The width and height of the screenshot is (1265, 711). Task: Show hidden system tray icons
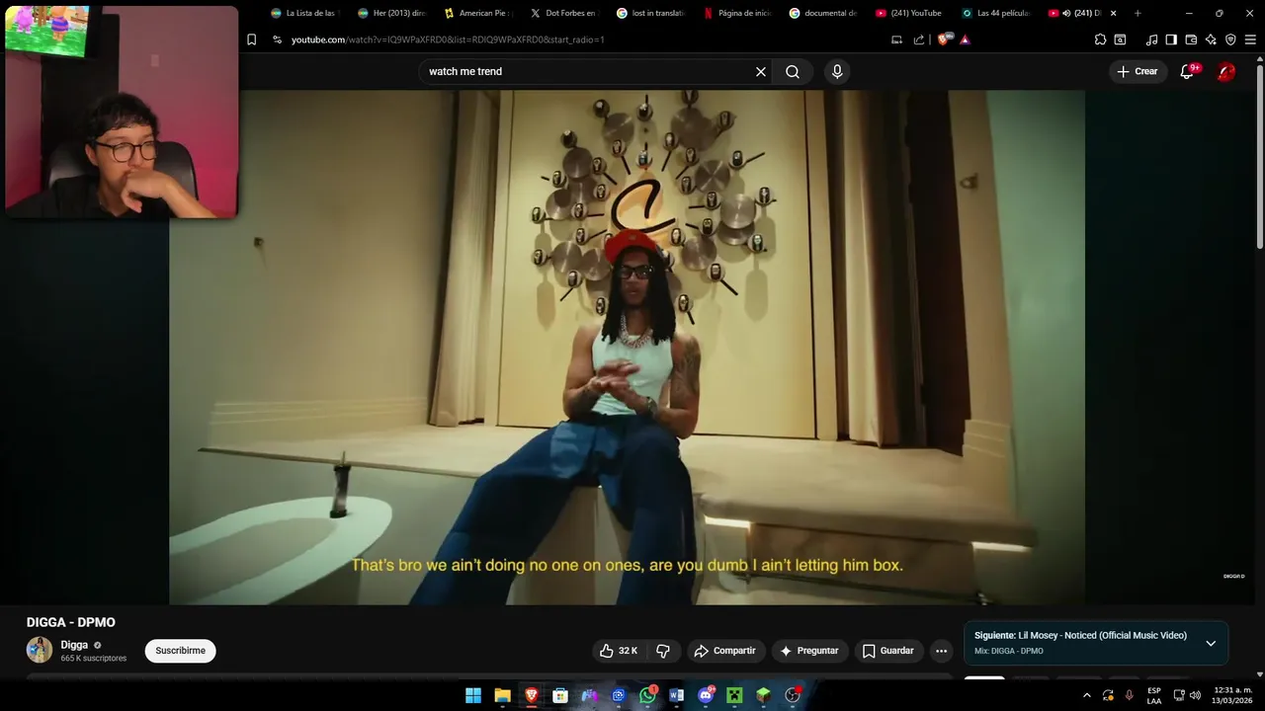pyautogui.click(x=1087, y=695)
